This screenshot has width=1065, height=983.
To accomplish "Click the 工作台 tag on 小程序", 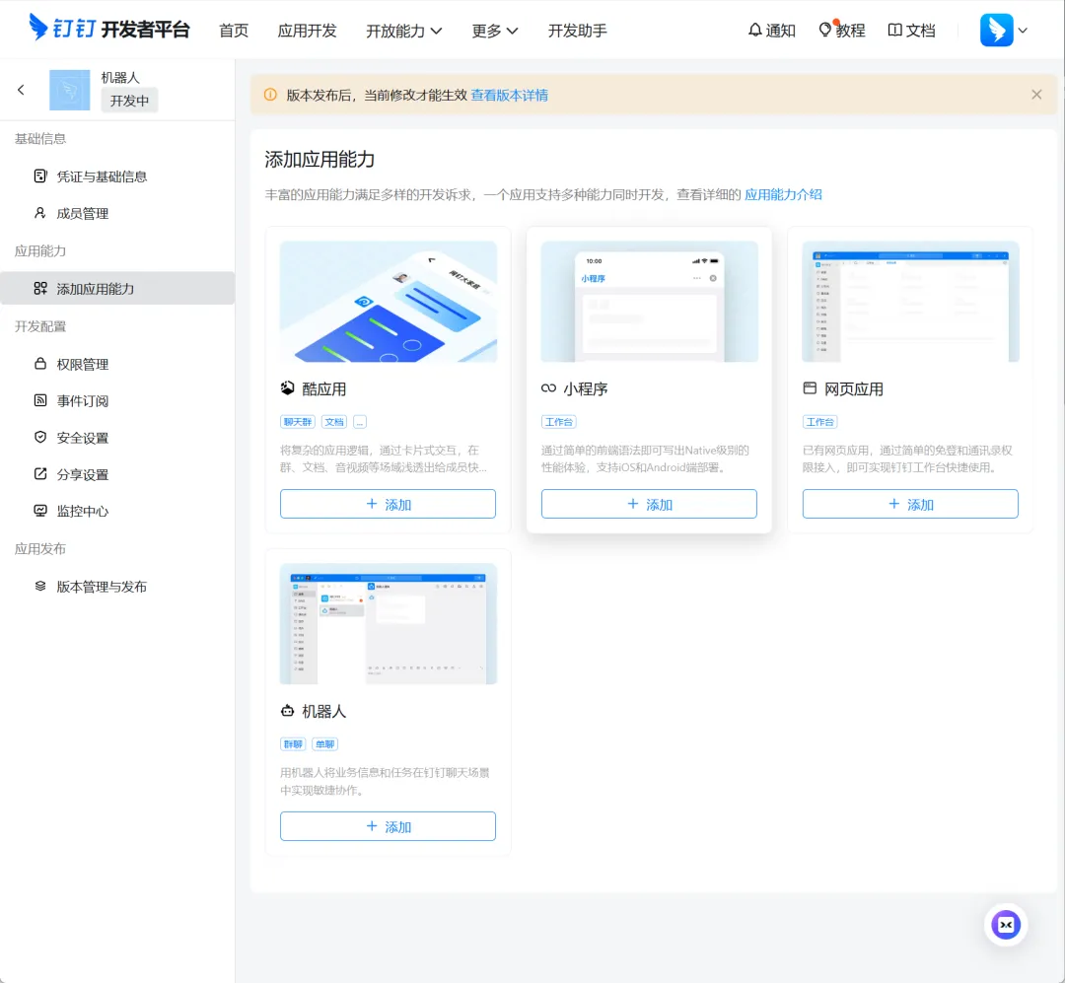I will [558, 421].
